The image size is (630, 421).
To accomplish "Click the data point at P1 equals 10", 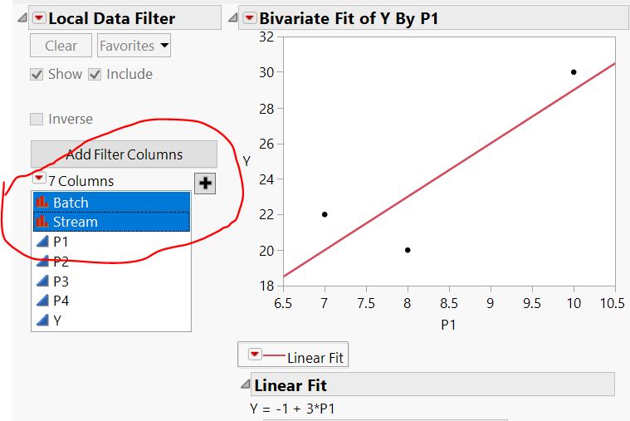I will pyautogui.click(x=574, y=72).
